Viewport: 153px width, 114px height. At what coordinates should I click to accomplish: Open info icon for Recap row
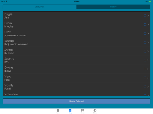145,42
